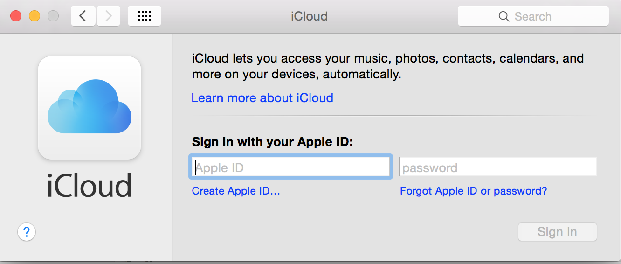Click the Sign in with your Apple ID heading
The height and width of the screenshot is (264, 621).
click(x=273, y=142)
